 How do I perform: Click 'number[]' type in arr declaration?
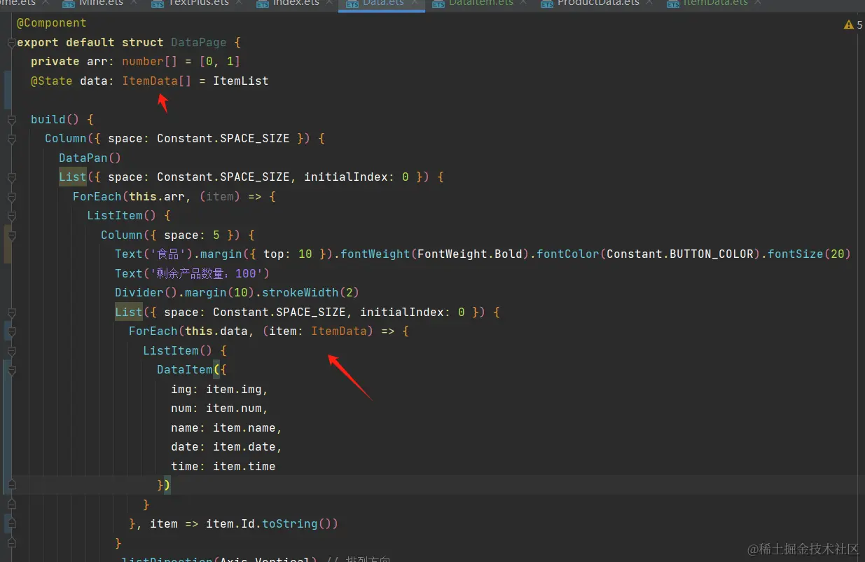[x=150, y=62]
